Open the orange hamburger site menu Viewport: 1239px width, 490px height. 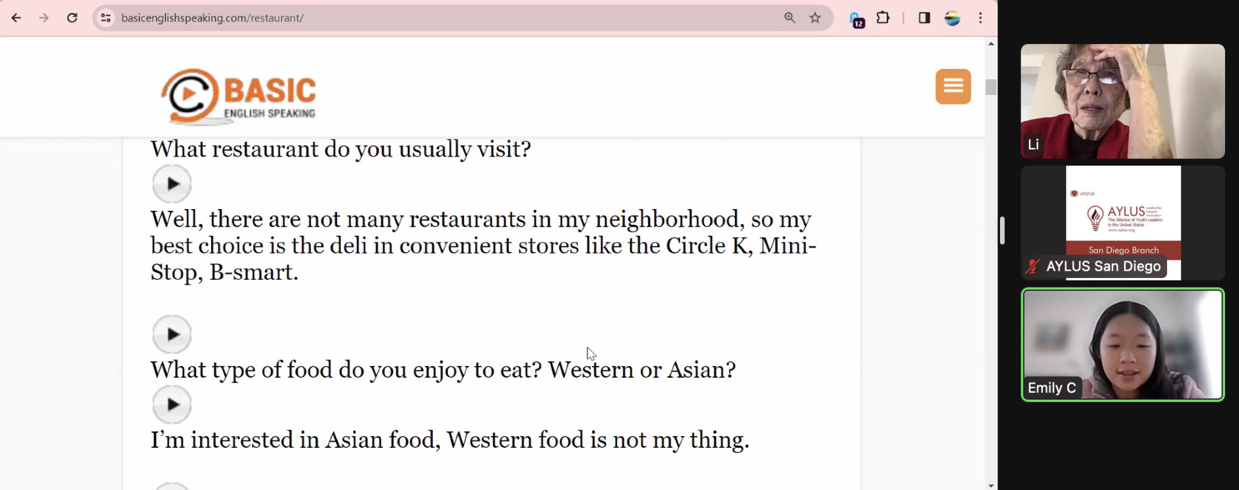coord(953,86)
